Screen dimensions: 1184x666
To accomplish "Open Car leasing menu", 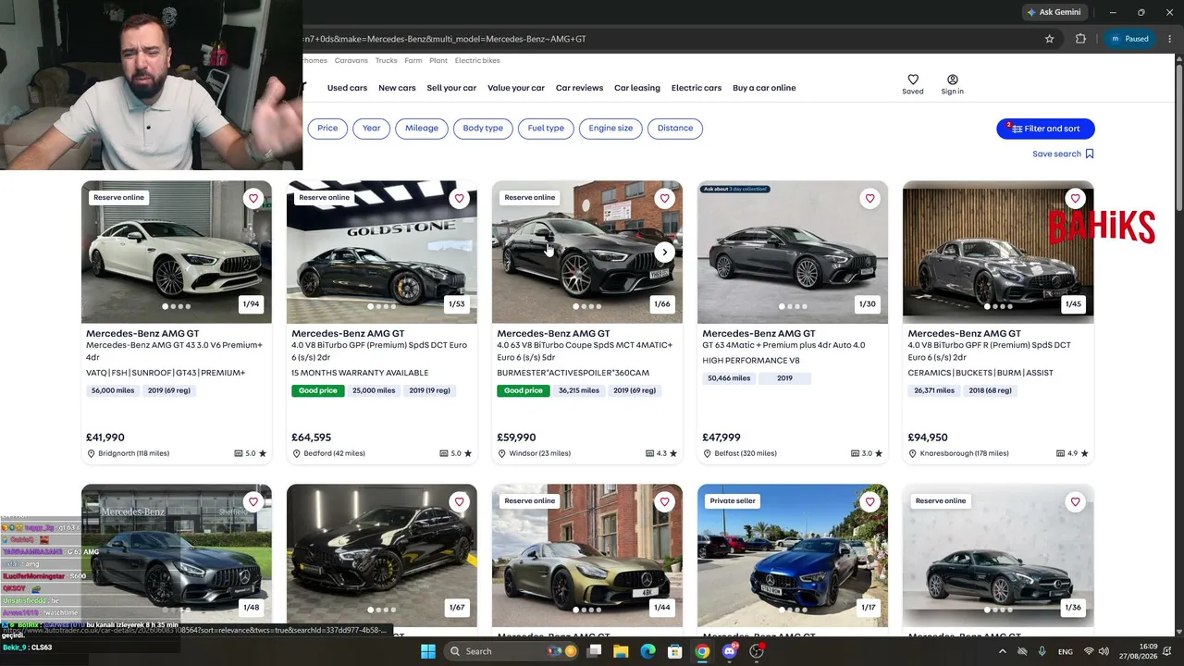I will 637,88.
